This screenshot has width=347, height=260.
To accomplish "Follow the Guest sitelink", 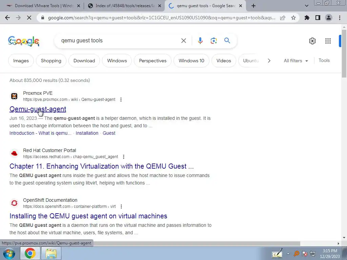I will 109,133.
